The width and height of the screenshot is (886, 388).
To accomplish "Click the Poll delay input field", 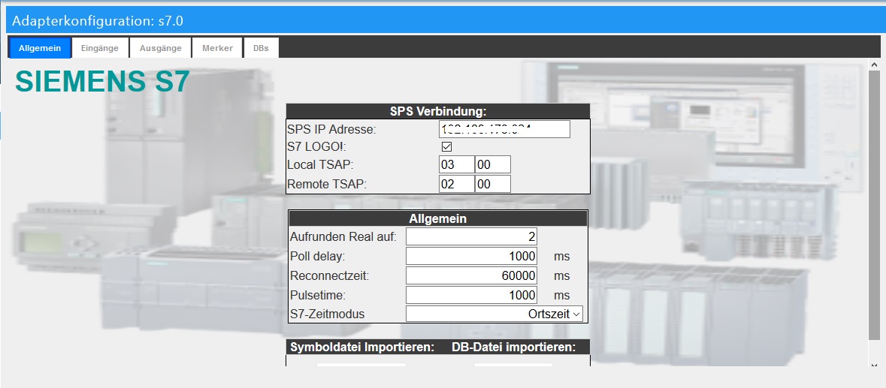I will 471,257.
